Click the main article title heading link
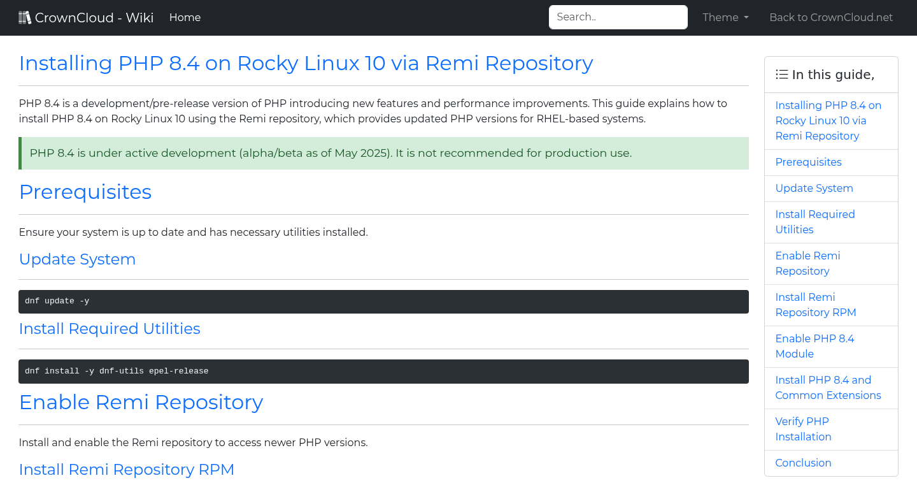This screenshot has width=917, height=485. tap(306, 63)
